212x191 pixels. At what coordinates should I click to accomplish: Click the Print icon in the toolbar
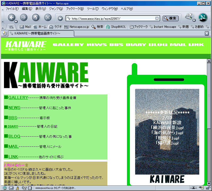coord(189,16)
